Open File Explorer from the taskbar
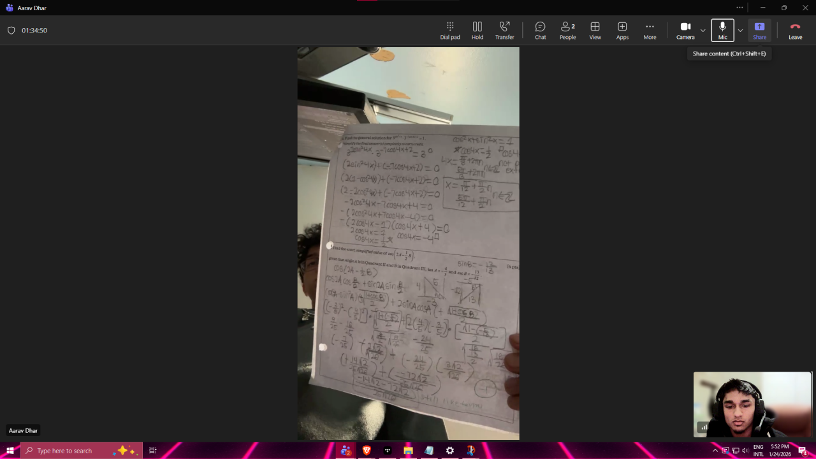 408,451
